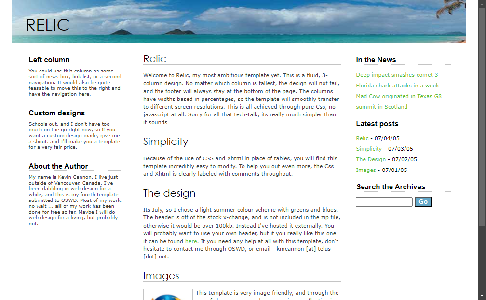Click the paragraph starting 'You could use this column'
Screen dimensions: 486x300
[75, 82]
